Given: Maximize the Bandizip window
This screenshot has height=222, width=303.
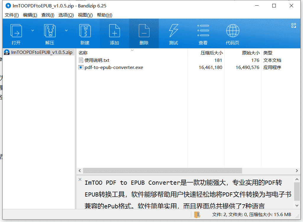Looking at the screenshot, I should (x=274, y=6).
